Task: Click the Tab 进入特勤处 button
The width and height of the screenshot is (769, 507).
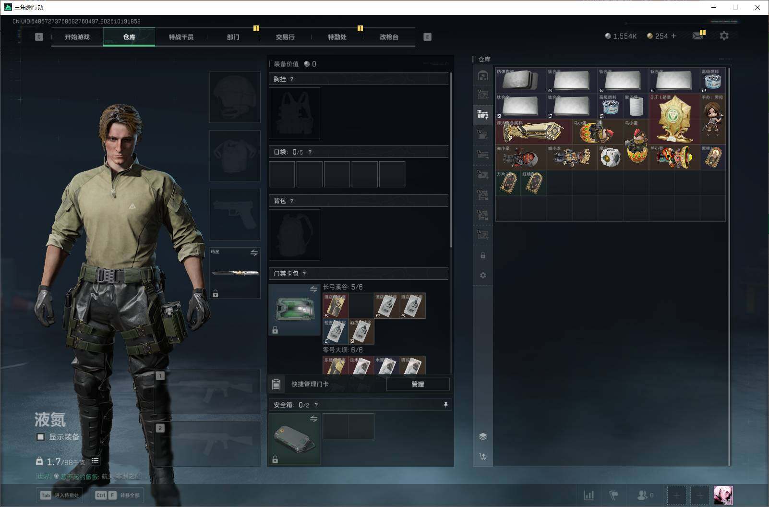Action: coord(60,495)
